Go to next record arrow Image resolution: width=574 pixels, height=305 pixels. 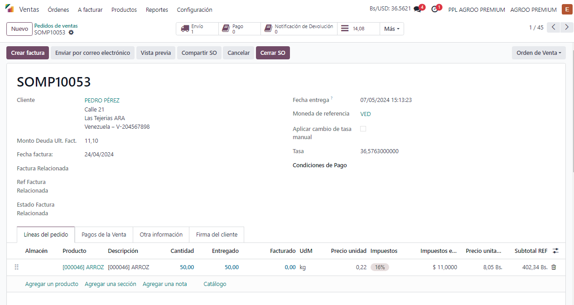(567, 28)
